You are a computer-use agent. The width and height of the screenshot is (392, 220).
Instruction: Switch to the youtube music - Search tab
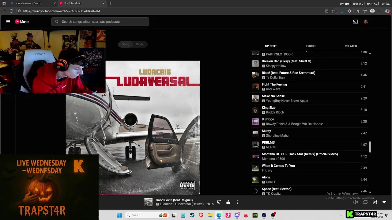tap(33, 3)
